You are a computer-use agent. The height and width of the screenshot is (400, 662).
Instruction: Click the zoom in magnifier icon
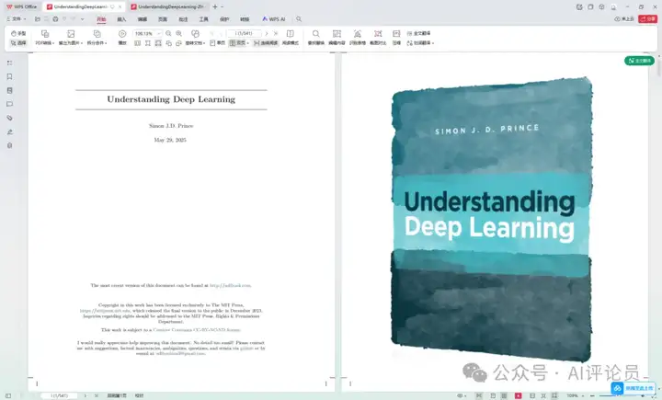(x=179, y=33)
